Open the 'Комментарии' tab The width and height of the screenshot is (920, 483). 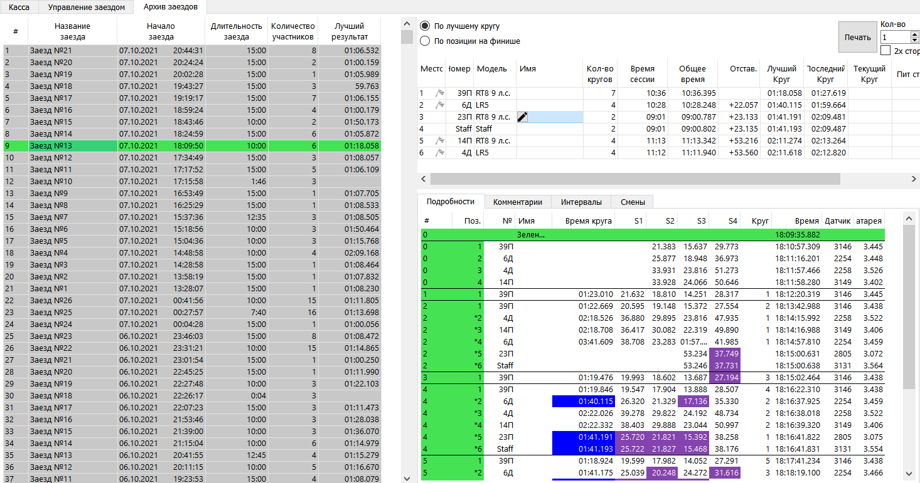[517, 202]
